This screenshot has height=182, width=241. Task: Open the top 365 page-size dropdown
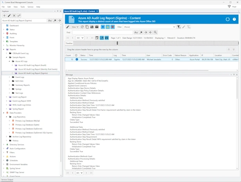point(80,38)
